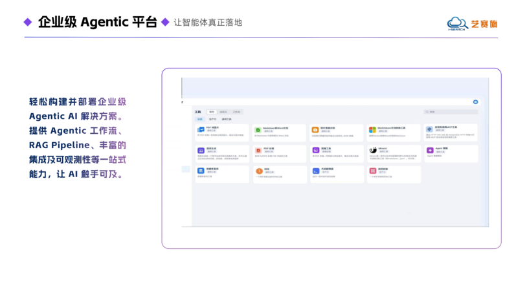Image resolution: width=518 pixels, height=291 pixels.
Task: Click the orange clock time tool icon
Action: pyautogui.click(x=259, y=171)
